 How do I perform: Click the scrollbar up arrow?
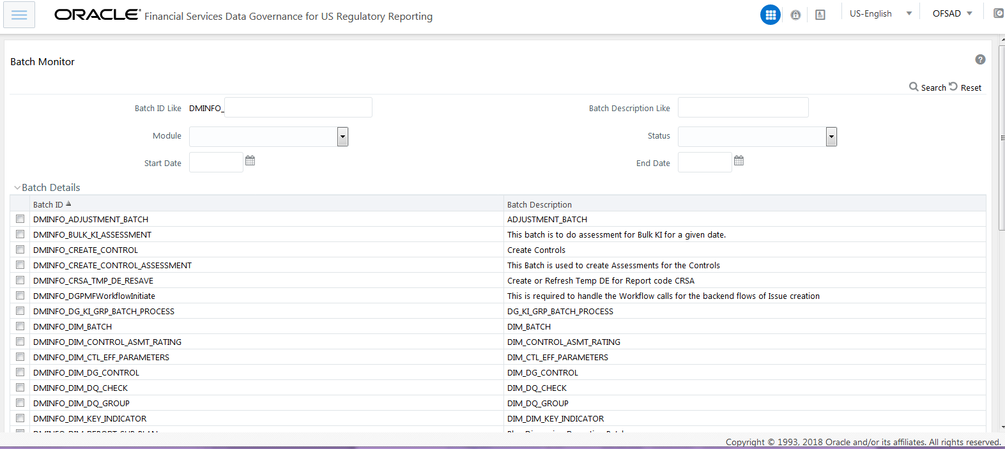point(1002,40)
